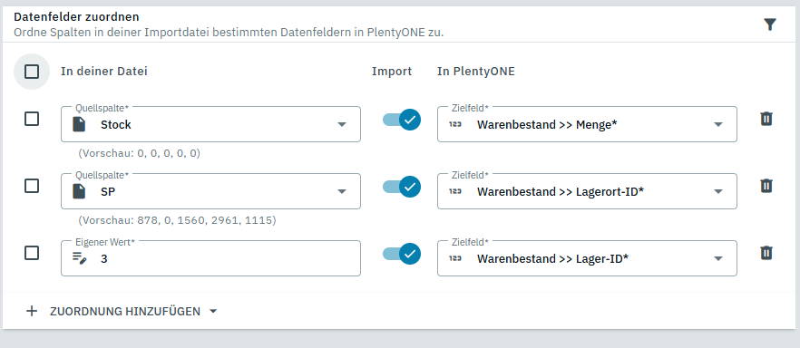This screenshot has width=800, height=348.
Task: Click the Eigener Wert input field with 3
Action: pyautogui.click(x=210, y=258)
